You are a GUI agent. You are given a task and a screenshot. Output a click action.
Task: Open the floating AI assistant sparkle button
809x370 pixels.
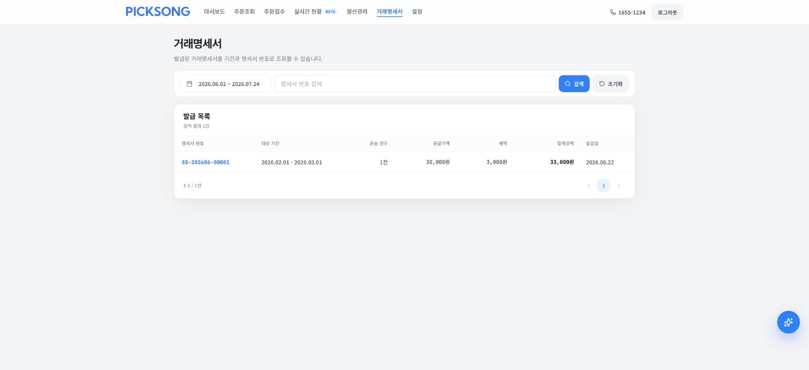(x=788, y=322)
